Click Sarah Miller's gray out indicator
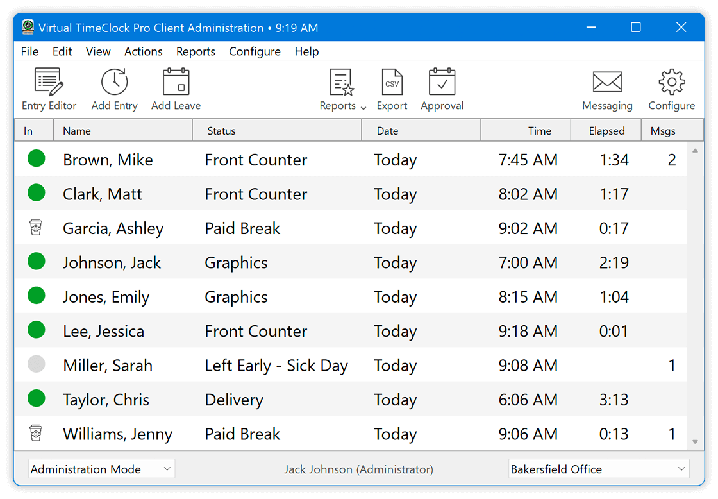 (36, 364)
